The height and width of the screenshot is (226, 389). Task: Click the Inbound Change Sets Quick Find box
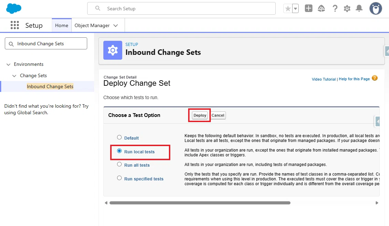(46, 44)
